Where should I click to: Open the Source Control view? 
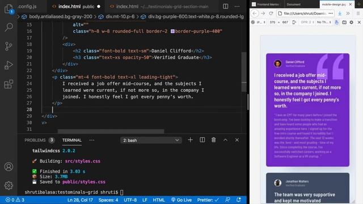pyautogui.click(x=9, y=46)
